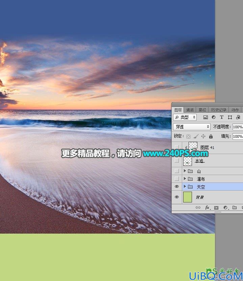The width and height of the screenshot is (243, 281).
Task: Expand the 山 layer group
Action: click(185, 171)
